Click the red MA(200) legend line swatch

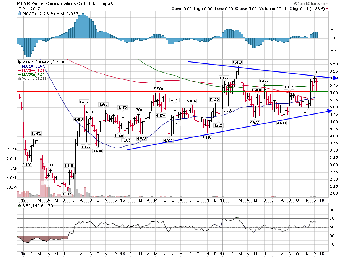tap(20, 71)
